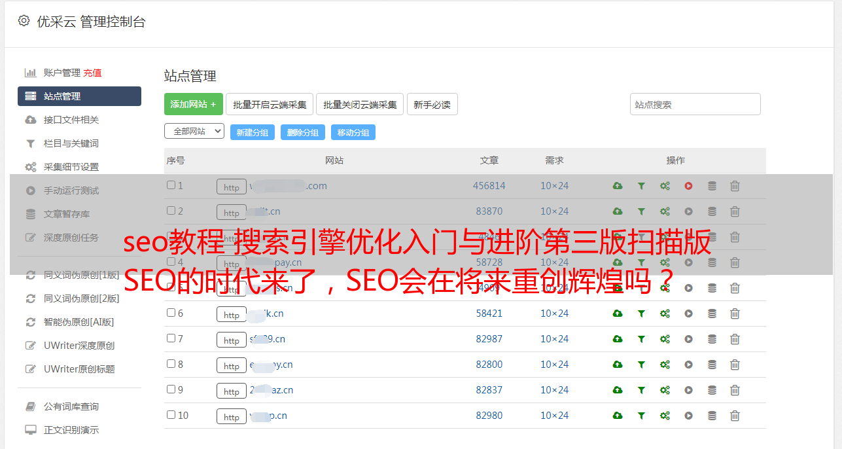Open the 全部网站 group dropdown
The width and height of the screenshot is (842, 449).
(194, 131)
